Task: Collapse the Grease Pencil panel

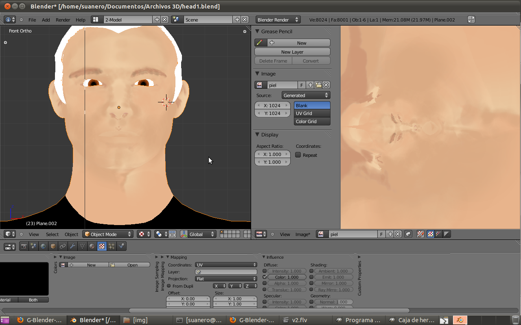Action: [257, 31]
